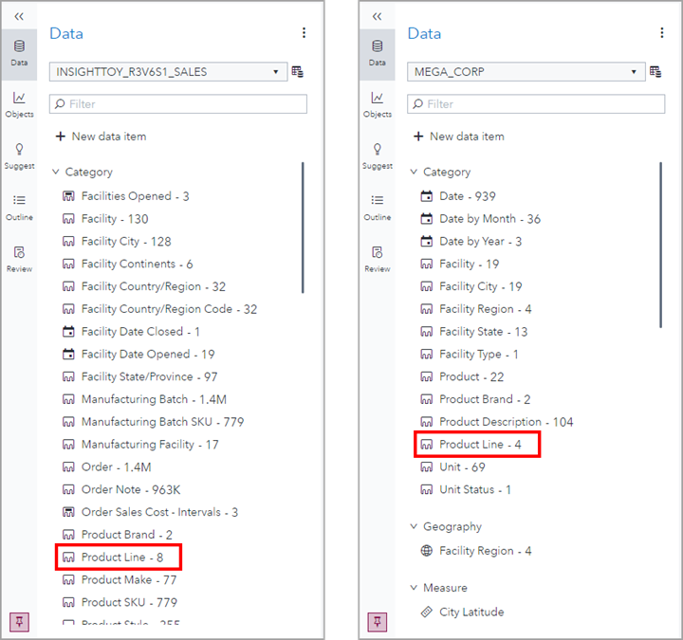
Task: Click New data item under INSIGHTTOY_R3V6S1_SALES
Action: pos(101,137)
